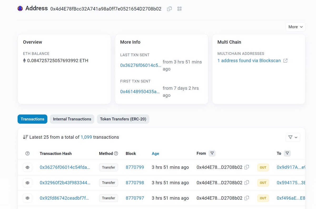Switch to the Transactions tab
Viewport: 316px width, 209px height.
(32, 119)
